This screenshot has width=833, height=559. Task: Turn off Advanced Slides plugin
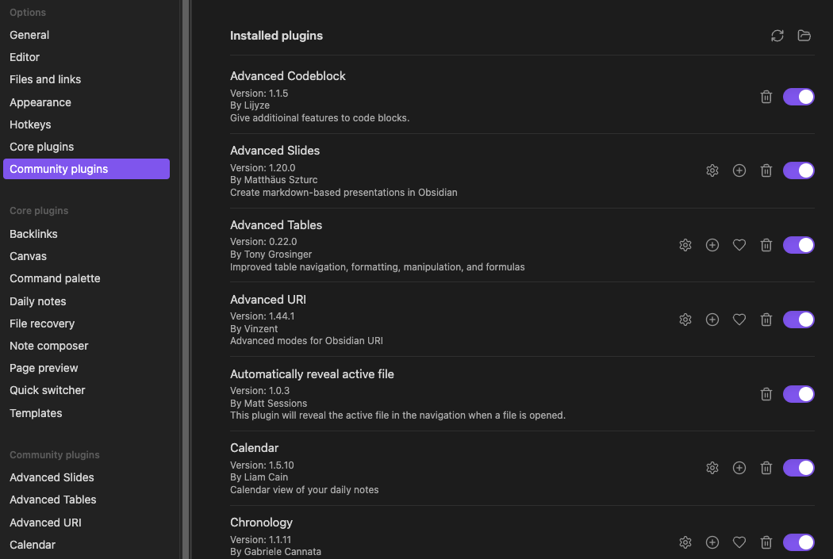coord(798,170)
